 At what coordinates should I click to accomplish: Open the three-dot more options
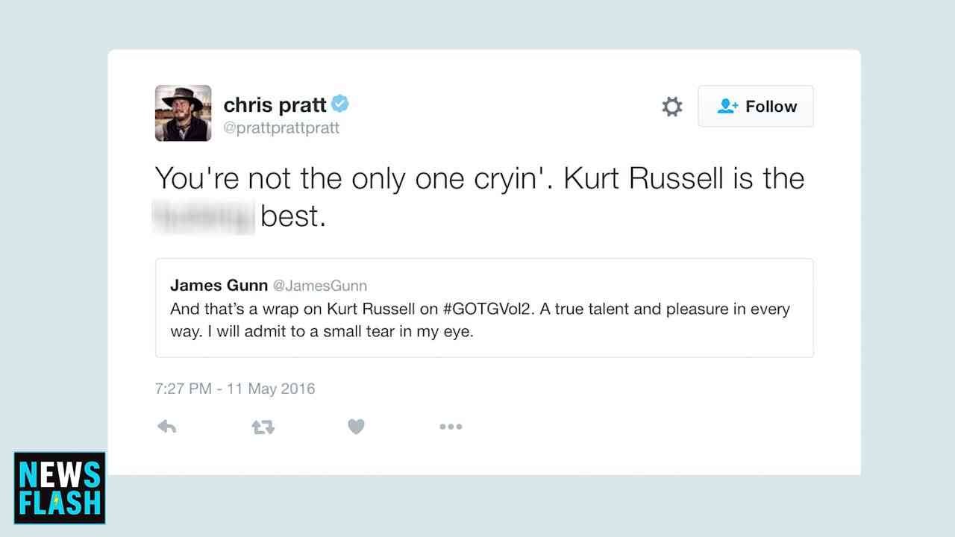451,427
